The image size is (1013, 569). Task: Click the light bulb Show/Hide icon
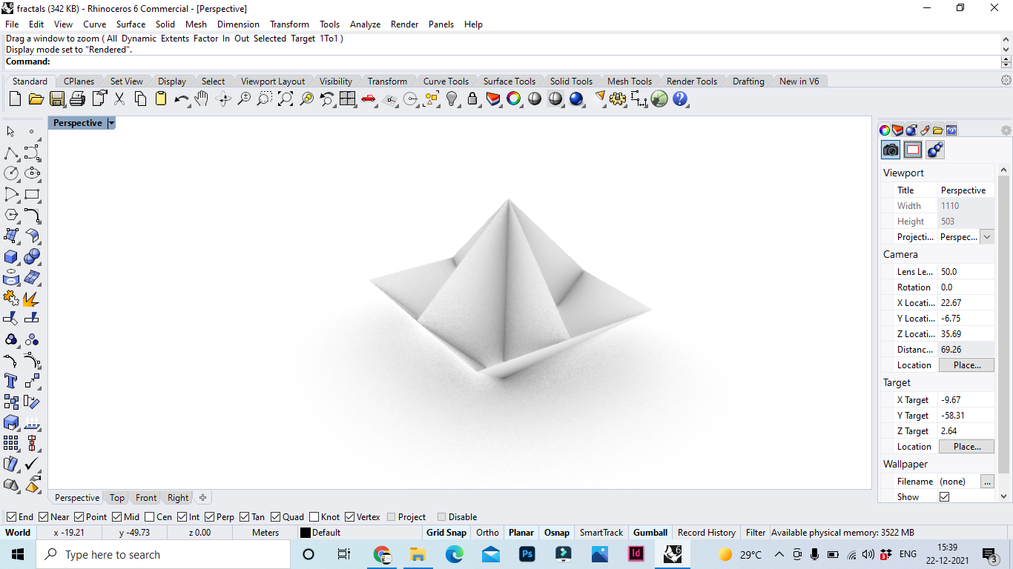point(452,99)
